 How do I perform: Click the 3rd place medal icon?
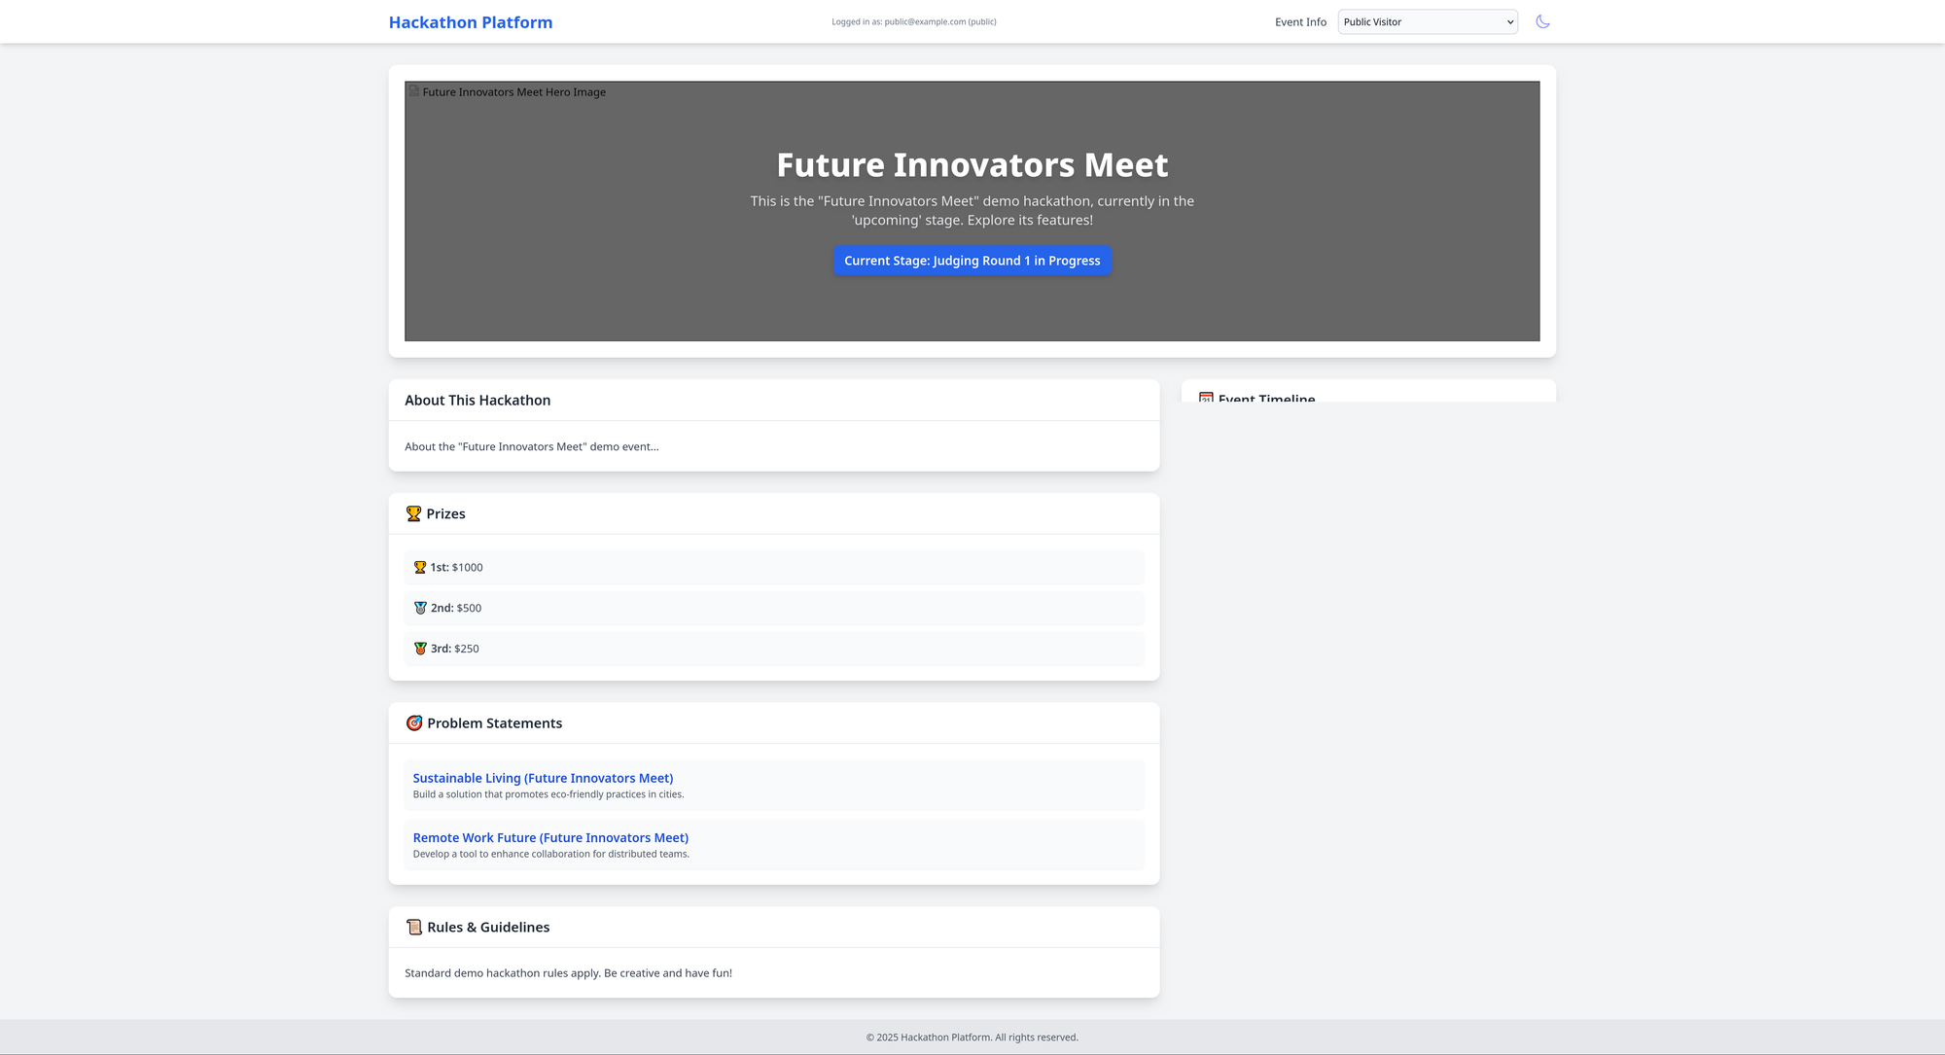click(420, 649)
